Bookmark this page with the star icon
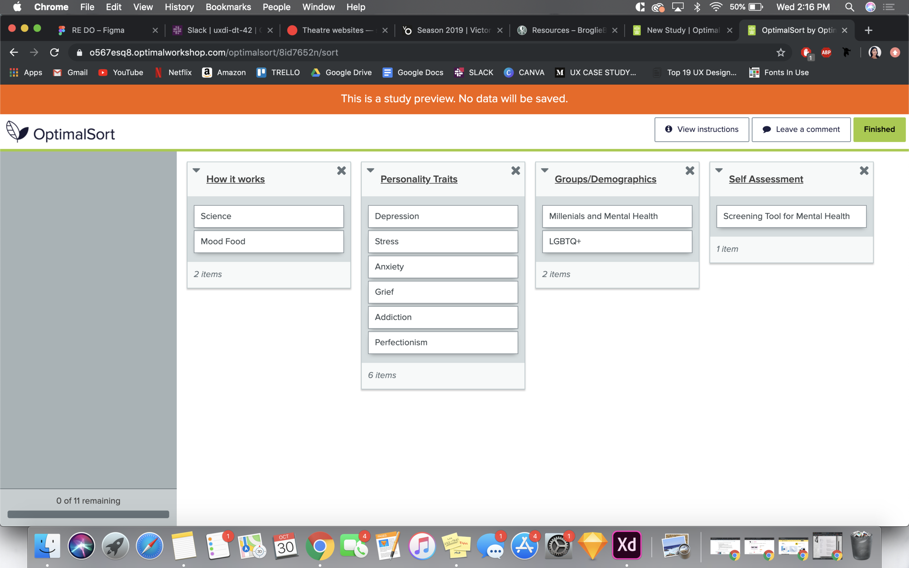The width and height of the screenshot is (909, 568). click(781, 53)
